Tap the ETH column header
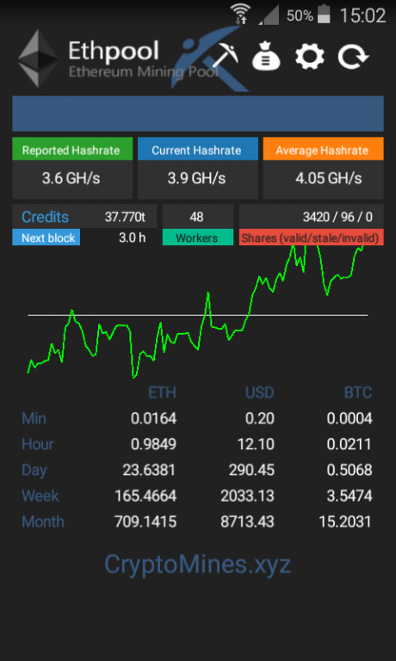Image resolution: width=396 pixels, height=661 pixels. point(162,392)
